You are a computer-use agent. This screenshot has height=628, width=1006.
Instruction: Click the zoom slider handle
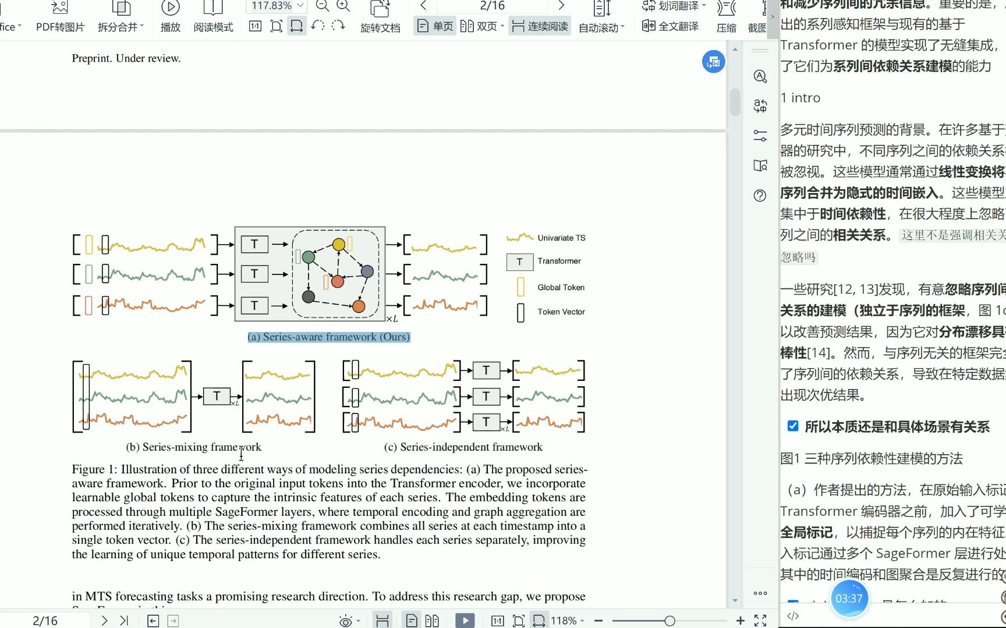tap(670, 620)
